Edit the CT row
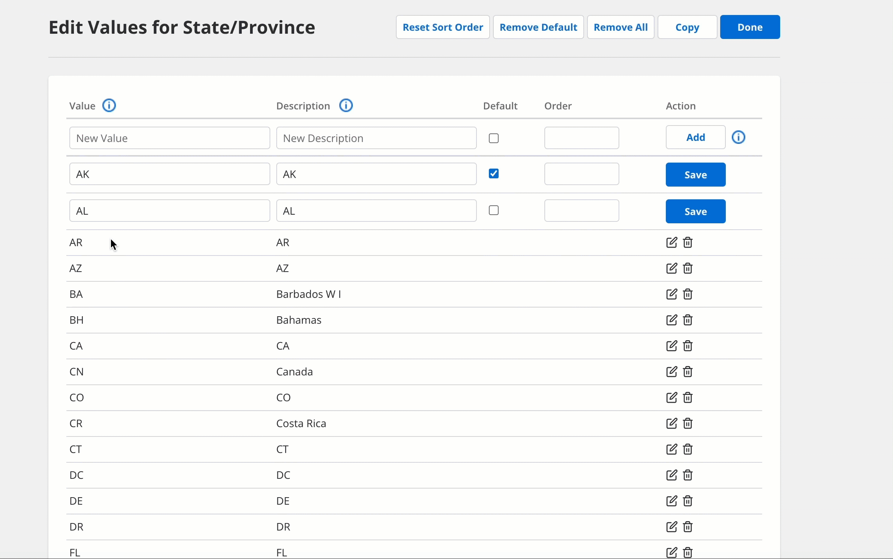This screenshot has height=559, width=893. [671, 449]
